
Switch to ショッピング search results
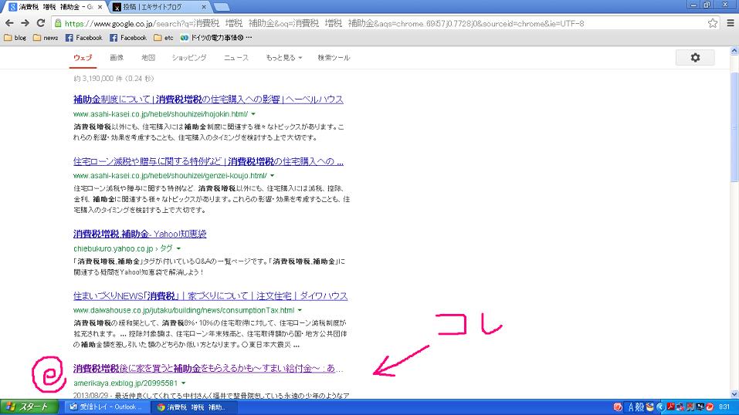[x=189, y=58]
